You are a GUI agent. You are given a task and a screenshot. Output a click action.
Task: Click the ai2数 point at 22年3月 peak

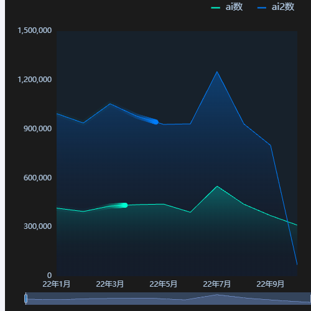[110, 104]
